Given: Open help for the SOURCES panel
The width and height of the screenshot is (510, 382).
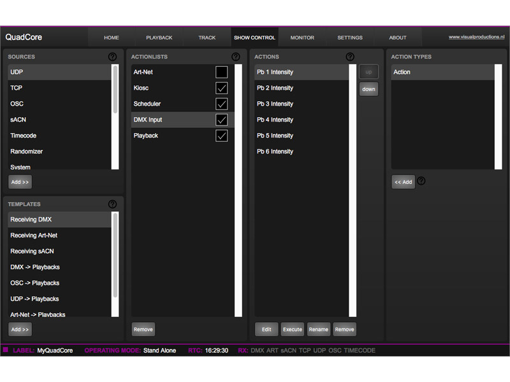Looking at the screenshot, I should 112,56.
